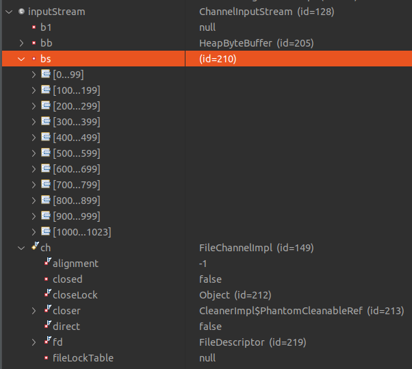
Task: Select the alignment field name
Action: tap(75, 264)
